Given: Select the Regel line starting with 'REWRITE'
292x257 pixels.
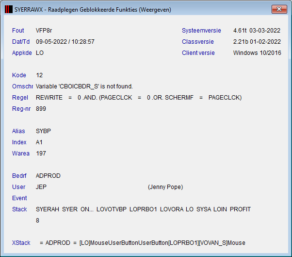Looking at the screenshot, I should tap(139, 98).
